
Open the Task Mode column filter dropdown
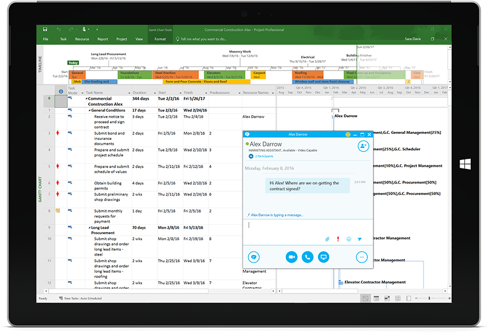pyautogui.click(x=83, y=93)
